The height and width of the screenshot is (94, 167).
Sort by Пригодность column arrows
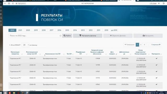pyautogui.click(x=161, y=54)
